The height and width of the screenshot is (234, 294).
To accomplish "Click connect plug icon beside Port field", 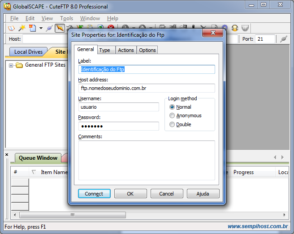I will 284,39.
